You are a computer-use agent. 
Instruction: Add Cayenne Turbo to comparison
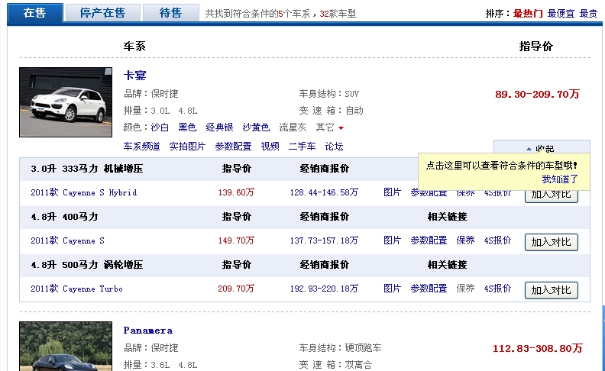(551, 290)
